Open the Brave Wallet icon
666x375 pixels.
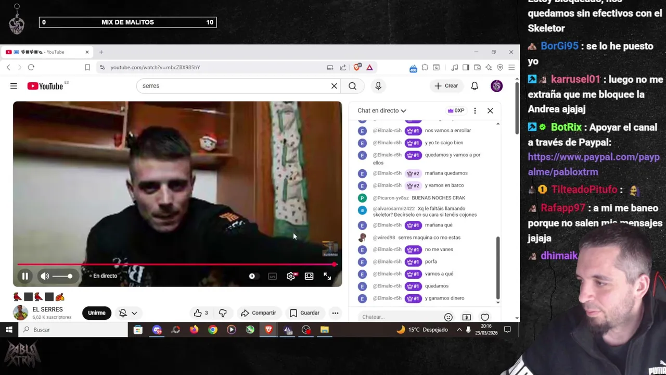click(477, 67)
